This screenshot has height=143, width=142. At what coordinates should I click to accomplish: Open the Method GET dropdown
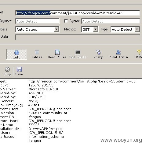pyautogui.click(x=95, y=30)
